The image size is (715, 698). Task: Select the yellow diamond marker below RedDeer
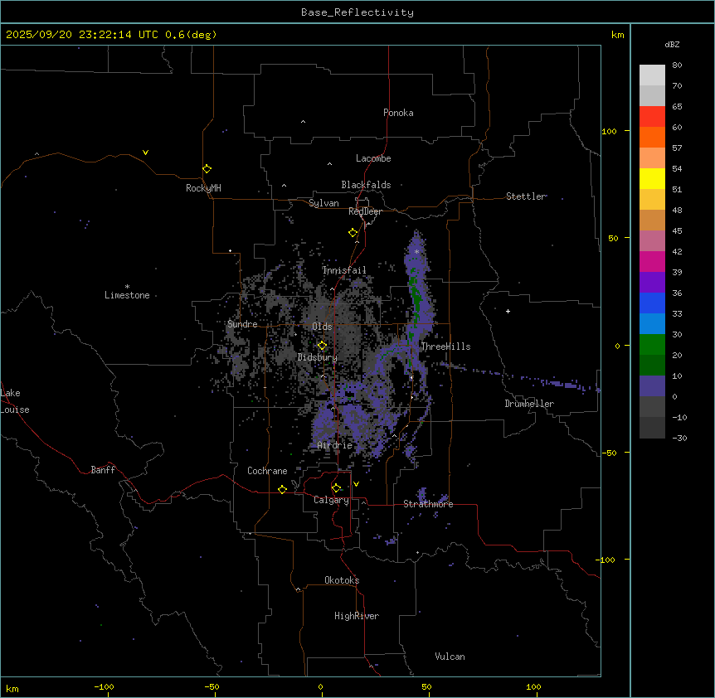[x=353, y=233]
